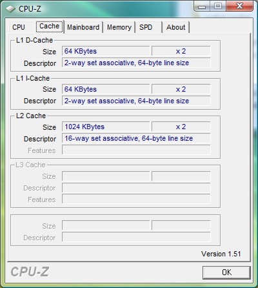
Task: Click the empty L3 Cache Descriptor field
Action: [x=136, y=188]
